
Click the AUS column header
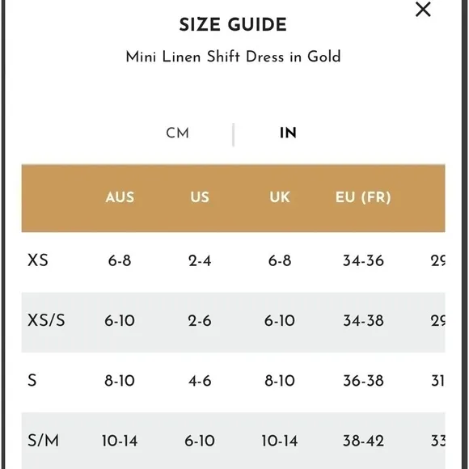pos(120,197)
